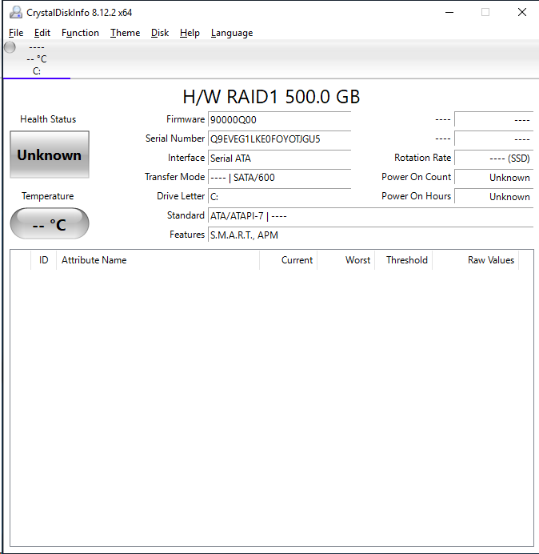Open the Function menu
Image resolution: width=539 pixels, height=554 pixels.
(x=80, y=33)
